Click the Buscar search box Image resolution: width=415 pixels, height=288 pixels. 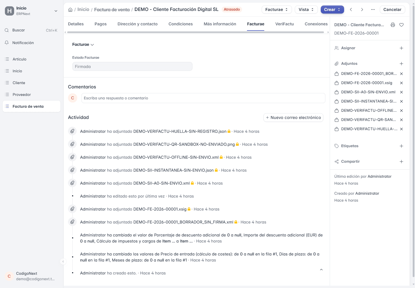tap(31, 30)
